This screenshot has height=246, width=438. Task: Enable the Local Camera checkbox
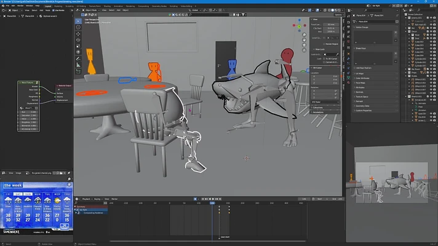[324, 38]
